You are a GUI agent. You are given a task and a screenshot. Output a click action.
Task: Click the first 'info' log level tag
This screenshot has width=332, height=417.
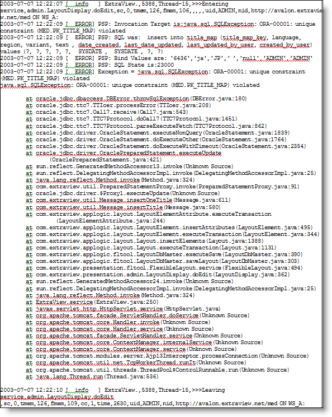pyautogui.click(x=82, y=4)
